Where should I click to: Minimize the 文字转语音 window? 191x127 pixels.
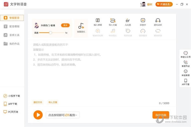tap(177, 4)
